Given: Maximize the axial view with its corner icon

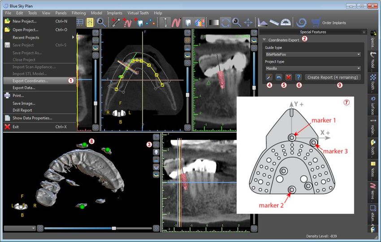Looking at the screenshot, I should (x=187, y=33).
